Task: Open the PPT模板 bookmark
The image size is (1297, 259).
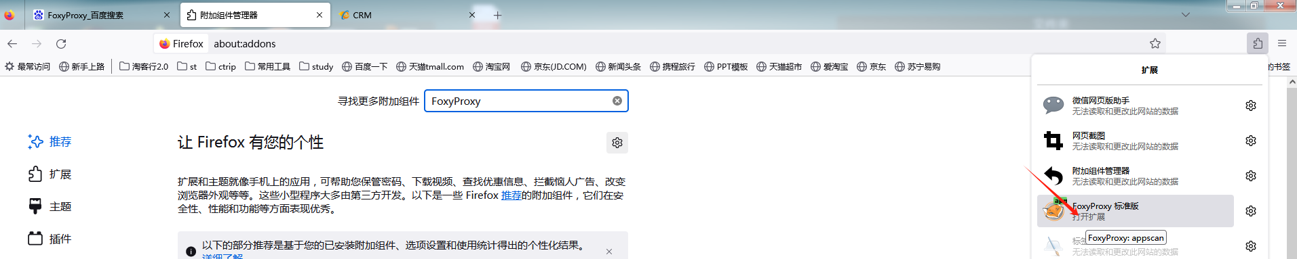Action: pyautogui.click(x=726, y=66)
